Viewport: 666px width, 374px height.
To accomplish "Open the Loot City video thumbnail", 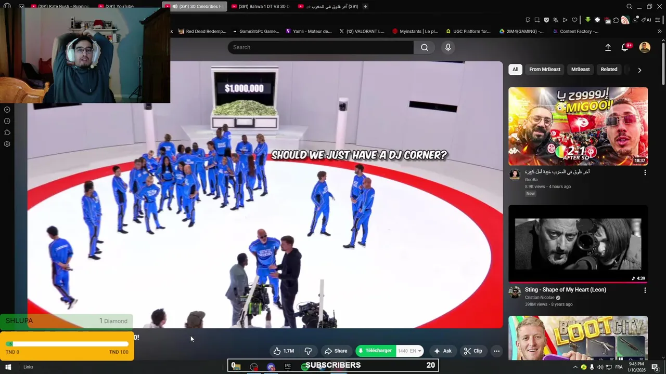I will pyautogui.click(x=578, y=338).
